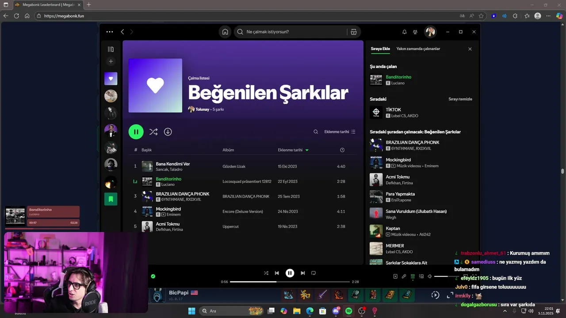Open Spotify notifications bell

(x=404, y=32)
